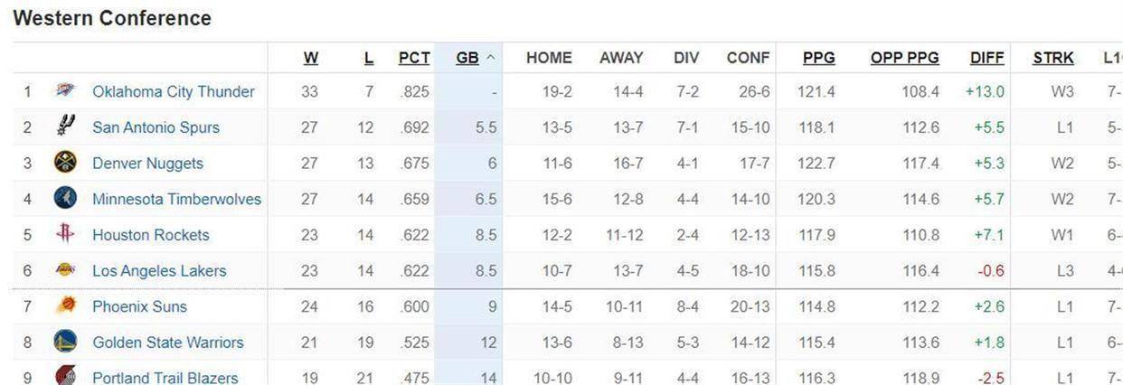This screenshot has width=1123, height=385.
Task: Sort standings by STRK column
Action: [1053, 58]
